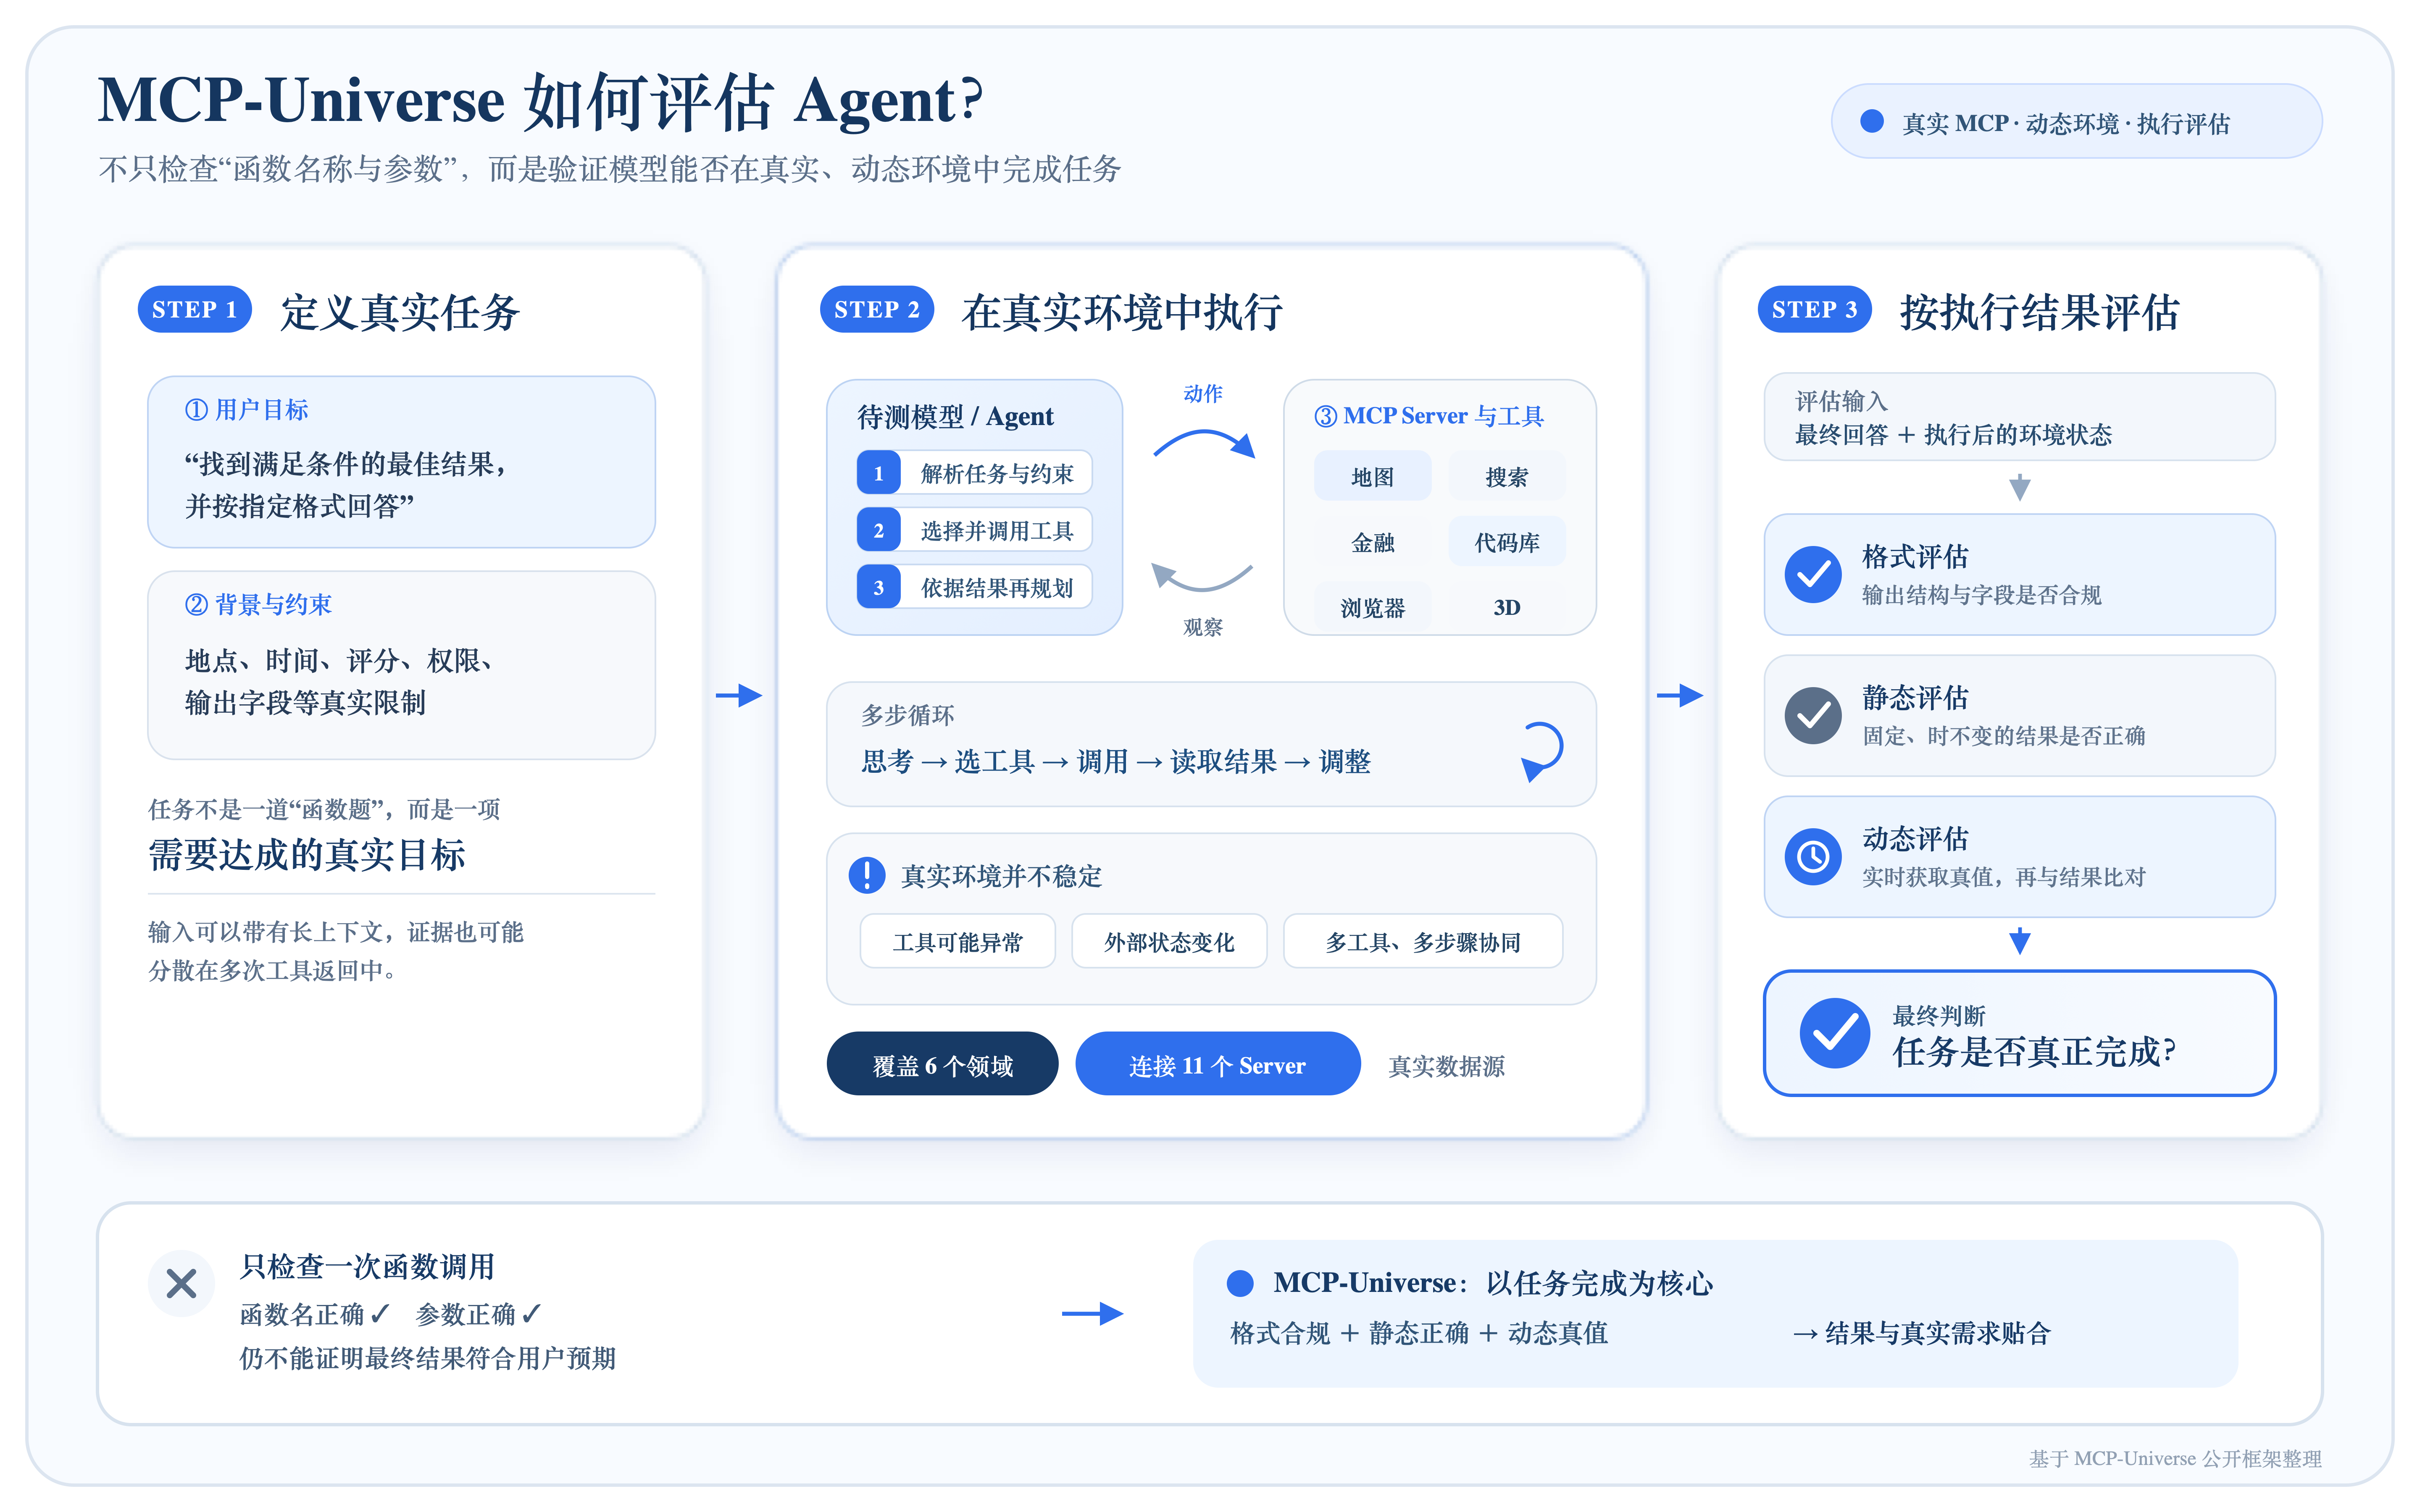Image resolution: width=2420 pixels, height=1512 pixels.
Task: Click the down arrow below the 评估输入 card
Action: coord(2019,487)
